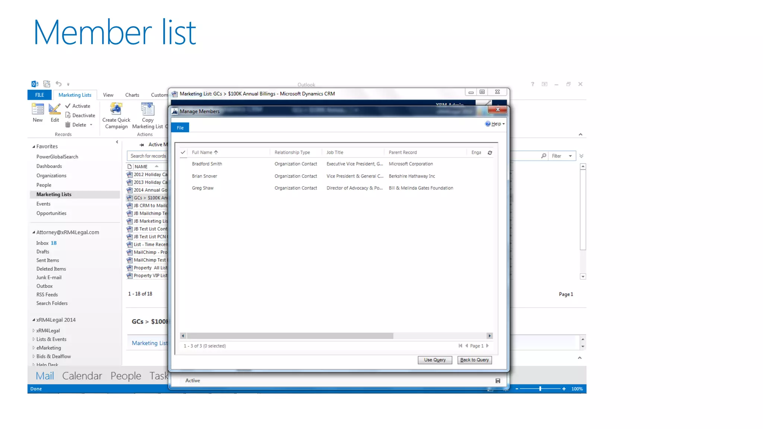Toggle the select-all checkmark in members grid
The height and width of the screenshot is (429, 763).
pyautogui.click(x=183, y=152)
